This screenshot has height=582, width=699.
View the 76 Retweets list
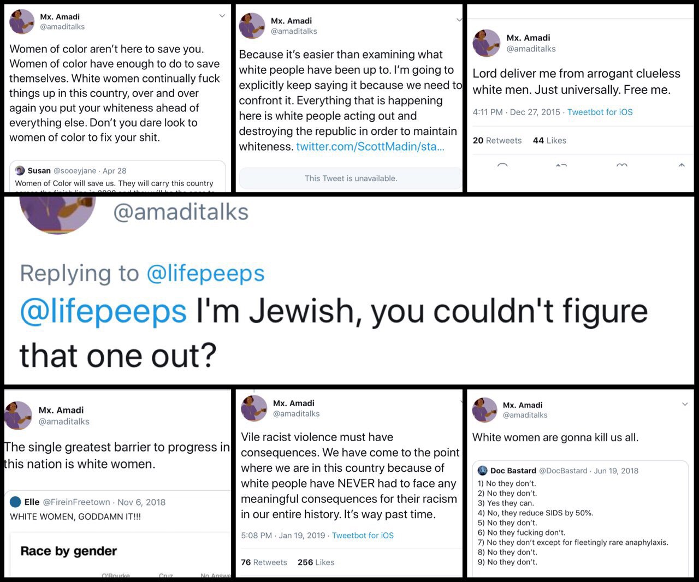(264, 562)
